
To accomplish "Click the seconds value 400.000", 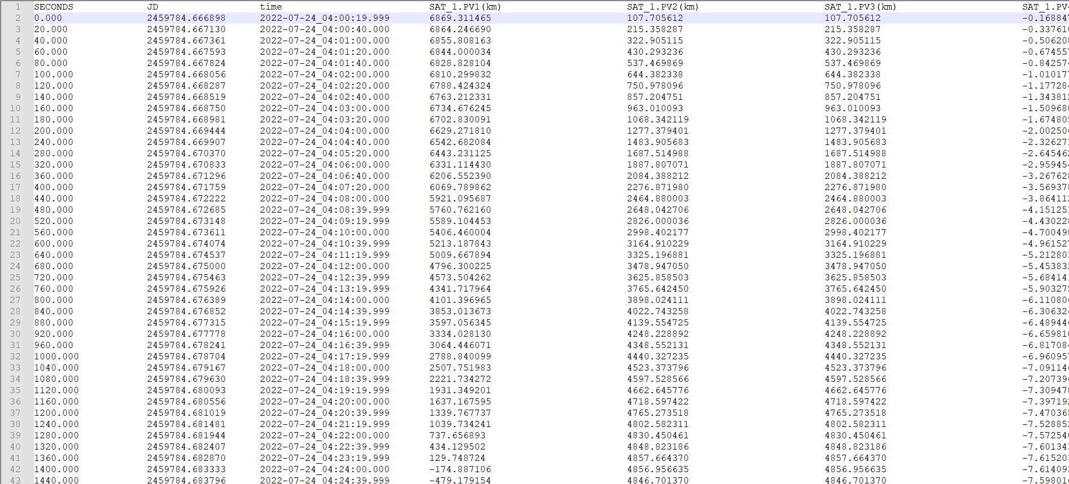I will [54, 187].
